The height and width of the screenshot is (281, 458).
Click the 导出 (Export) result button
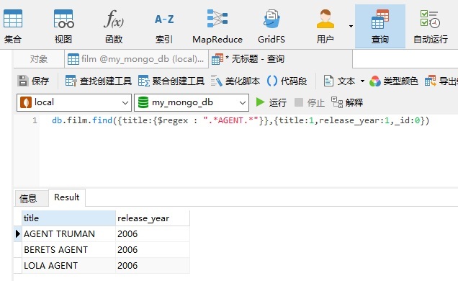tap(441, 81)
